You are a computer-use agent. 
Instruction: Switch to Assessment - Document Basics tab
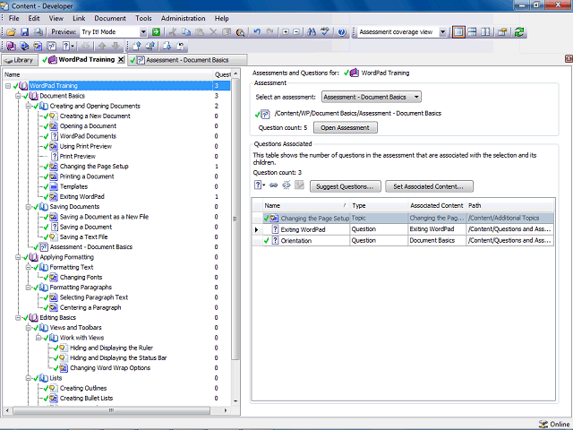click(187, 60)
